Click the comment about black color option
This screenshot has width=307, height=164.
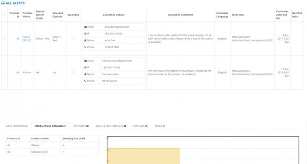[180, 39]
